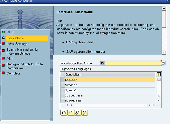The image size is (170, 124).
Task: Select the Complete wizard step
Action: tap(14, 73)
